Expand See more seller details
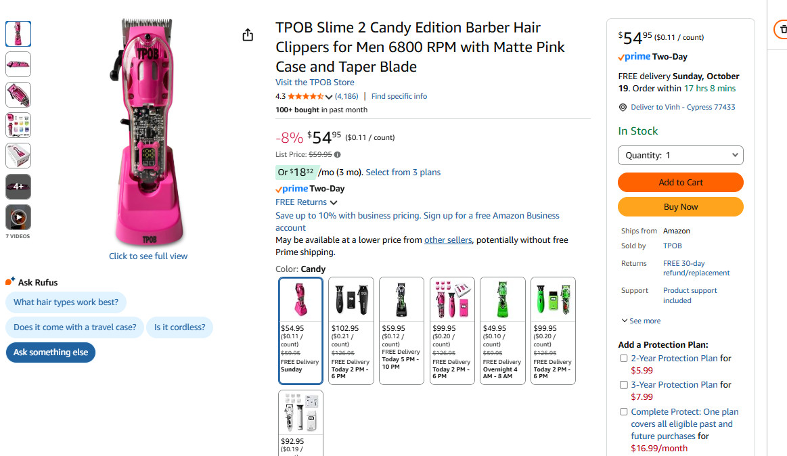This screenshot has height=456, width=787. (641, 321)
